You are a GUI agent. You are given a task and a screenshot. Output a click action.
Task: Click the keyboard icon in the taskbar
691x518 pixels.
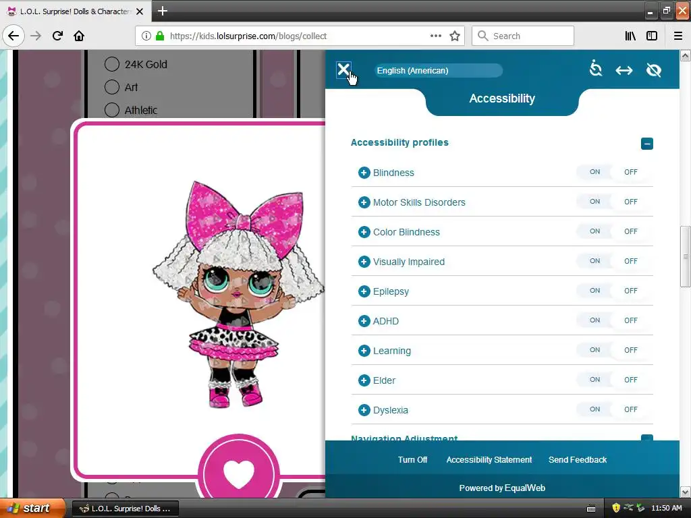591,509
